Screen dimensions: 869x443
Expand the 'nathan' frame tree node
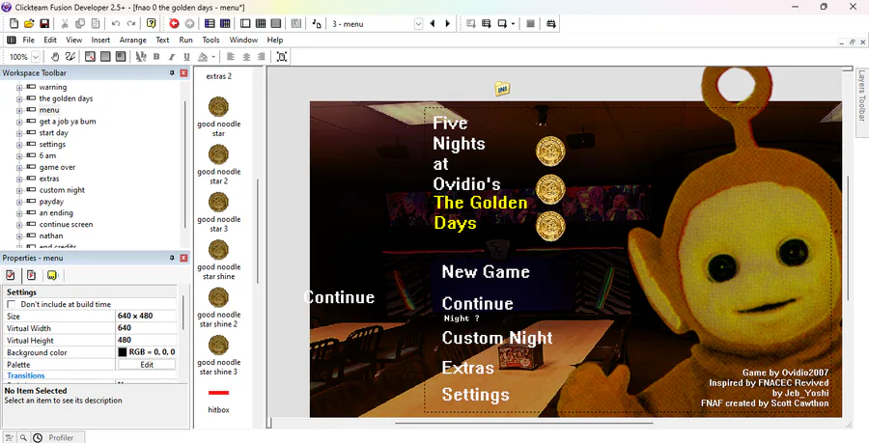coord(19,236)
